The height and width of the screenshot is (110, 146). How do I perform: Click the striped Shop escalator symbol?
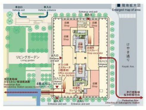[x=90, y=40]
